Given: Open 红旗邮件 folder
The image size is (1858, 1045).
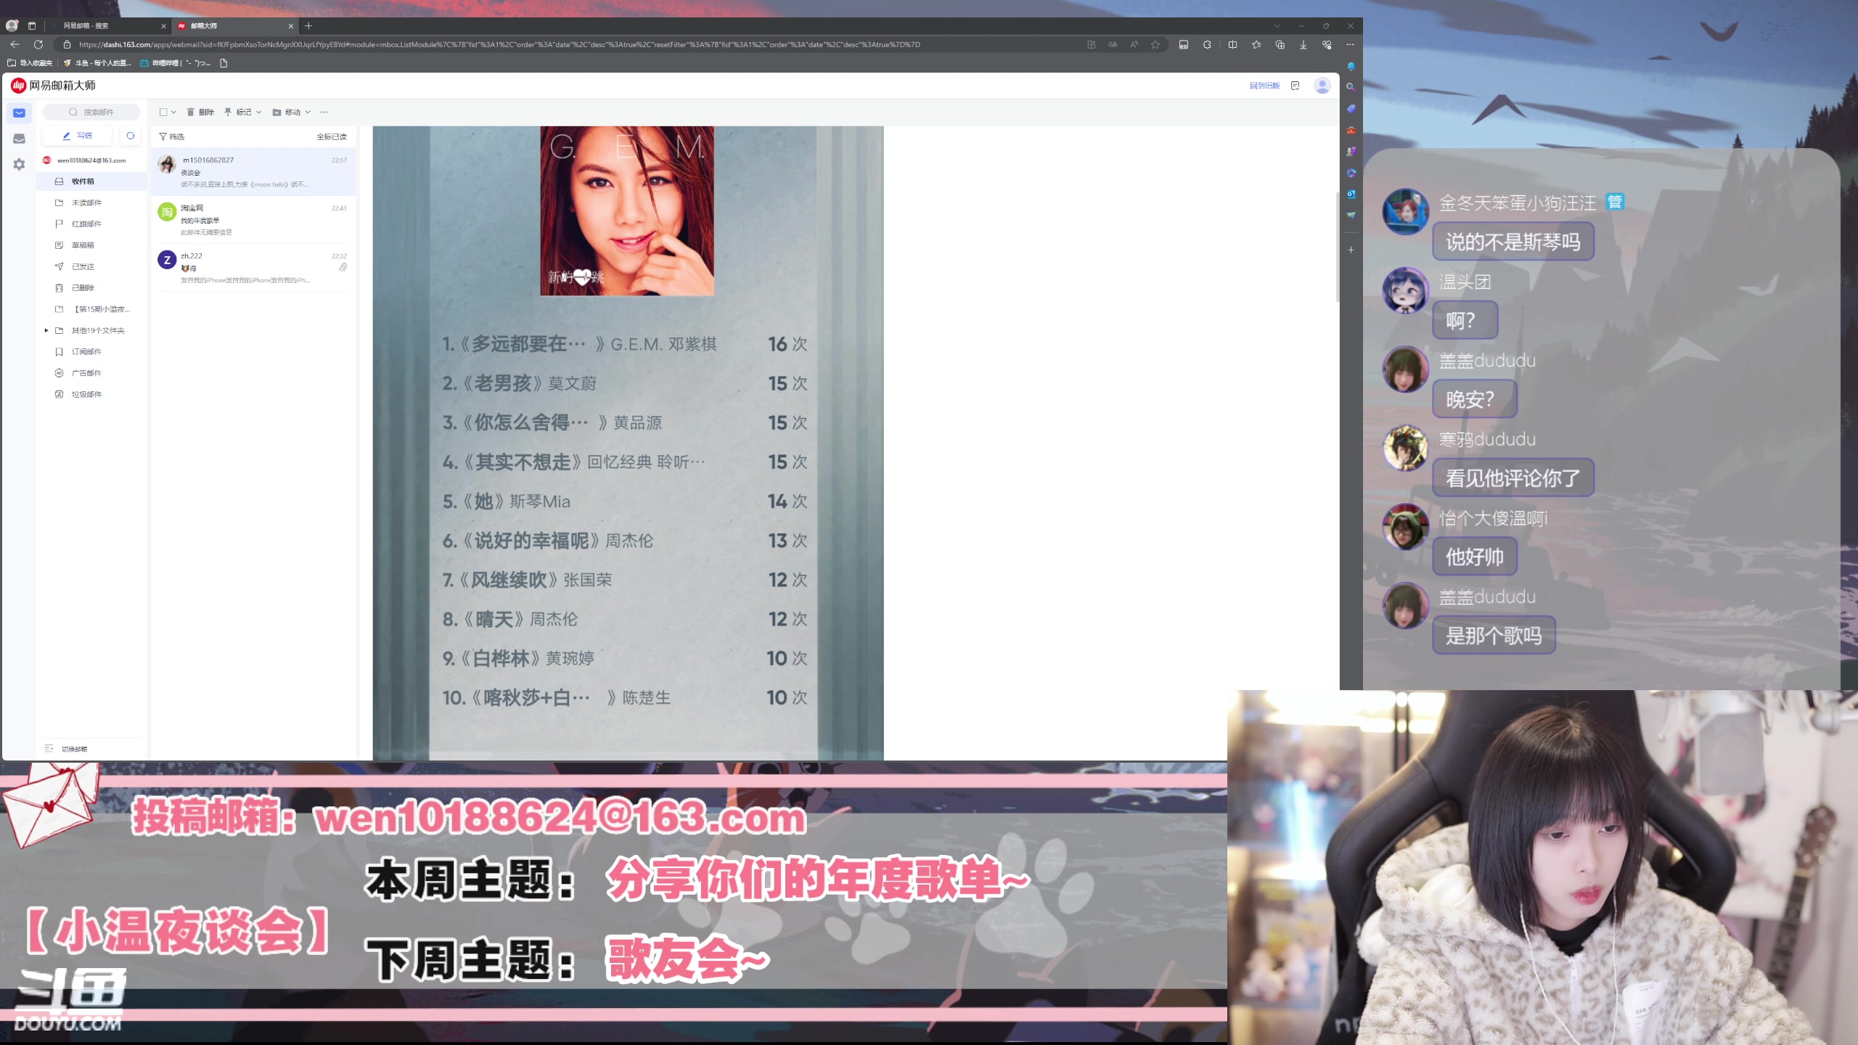Looking at the screenshot, I should 92,224.
